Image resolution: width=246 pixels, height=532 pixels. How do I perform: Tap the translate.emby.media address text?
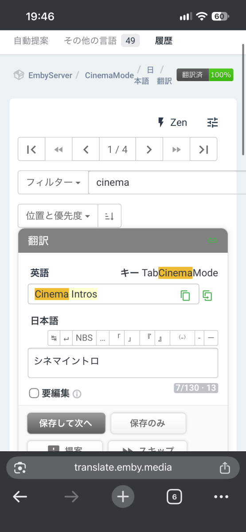point(123,468)
